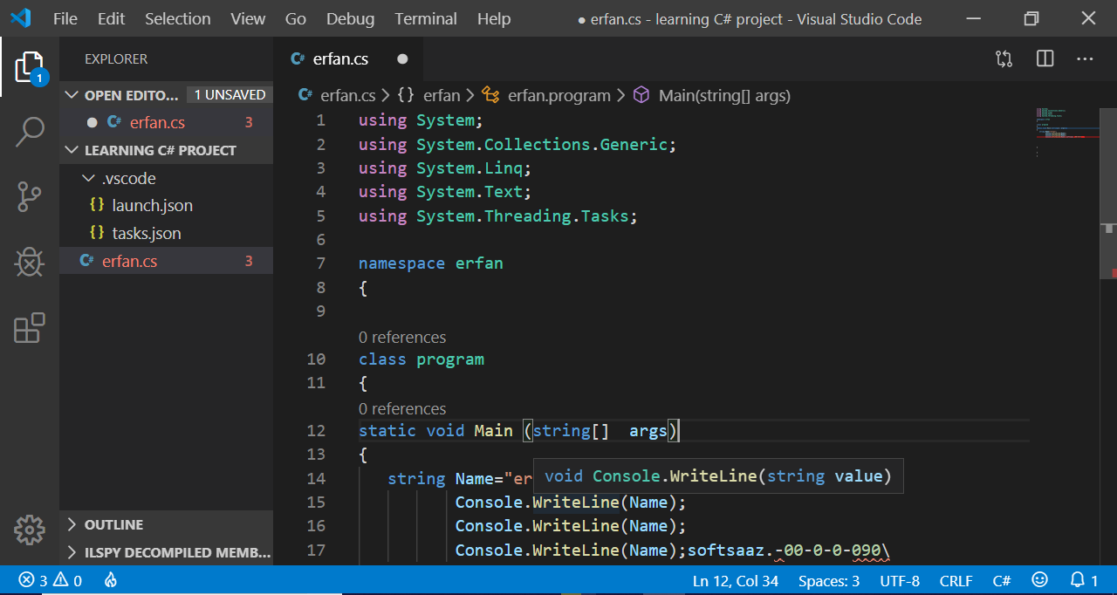
Task: Click the VS Code logo icon
Action: click(20, 18)
